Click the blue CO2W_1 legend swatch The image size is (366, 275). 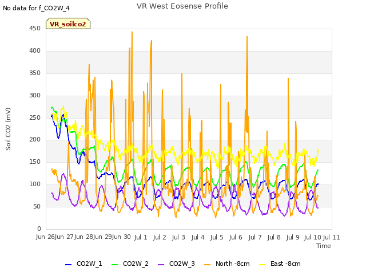coord(68,265)
